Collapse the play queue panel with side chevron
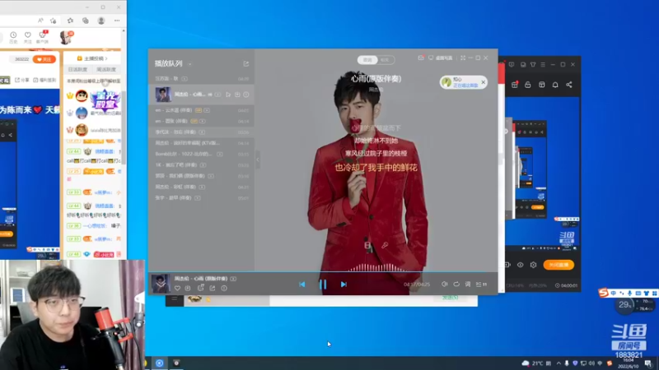Image resolution: width=659 pixels, height=370 pixels. pyautogui.click(x=258, y=160)
